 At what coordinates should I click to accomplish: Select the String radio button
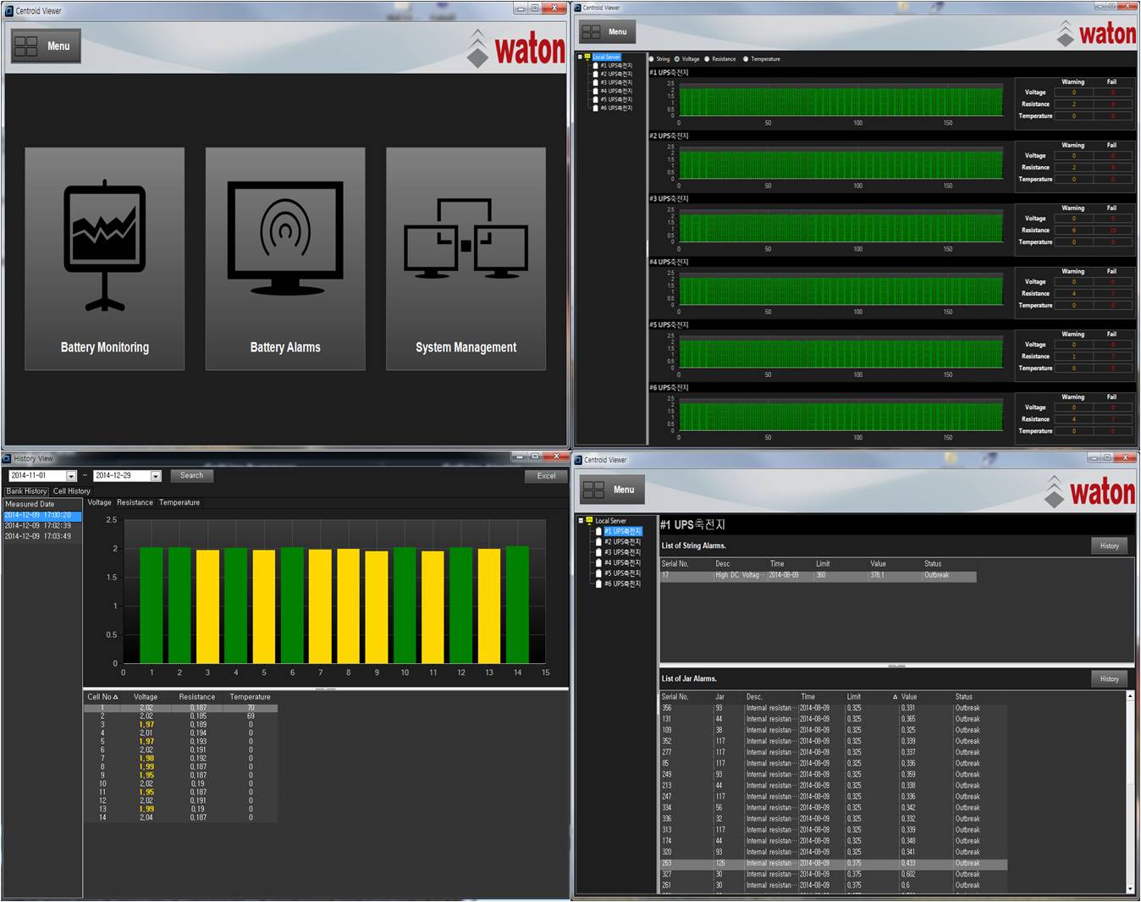tap(652, 59)
